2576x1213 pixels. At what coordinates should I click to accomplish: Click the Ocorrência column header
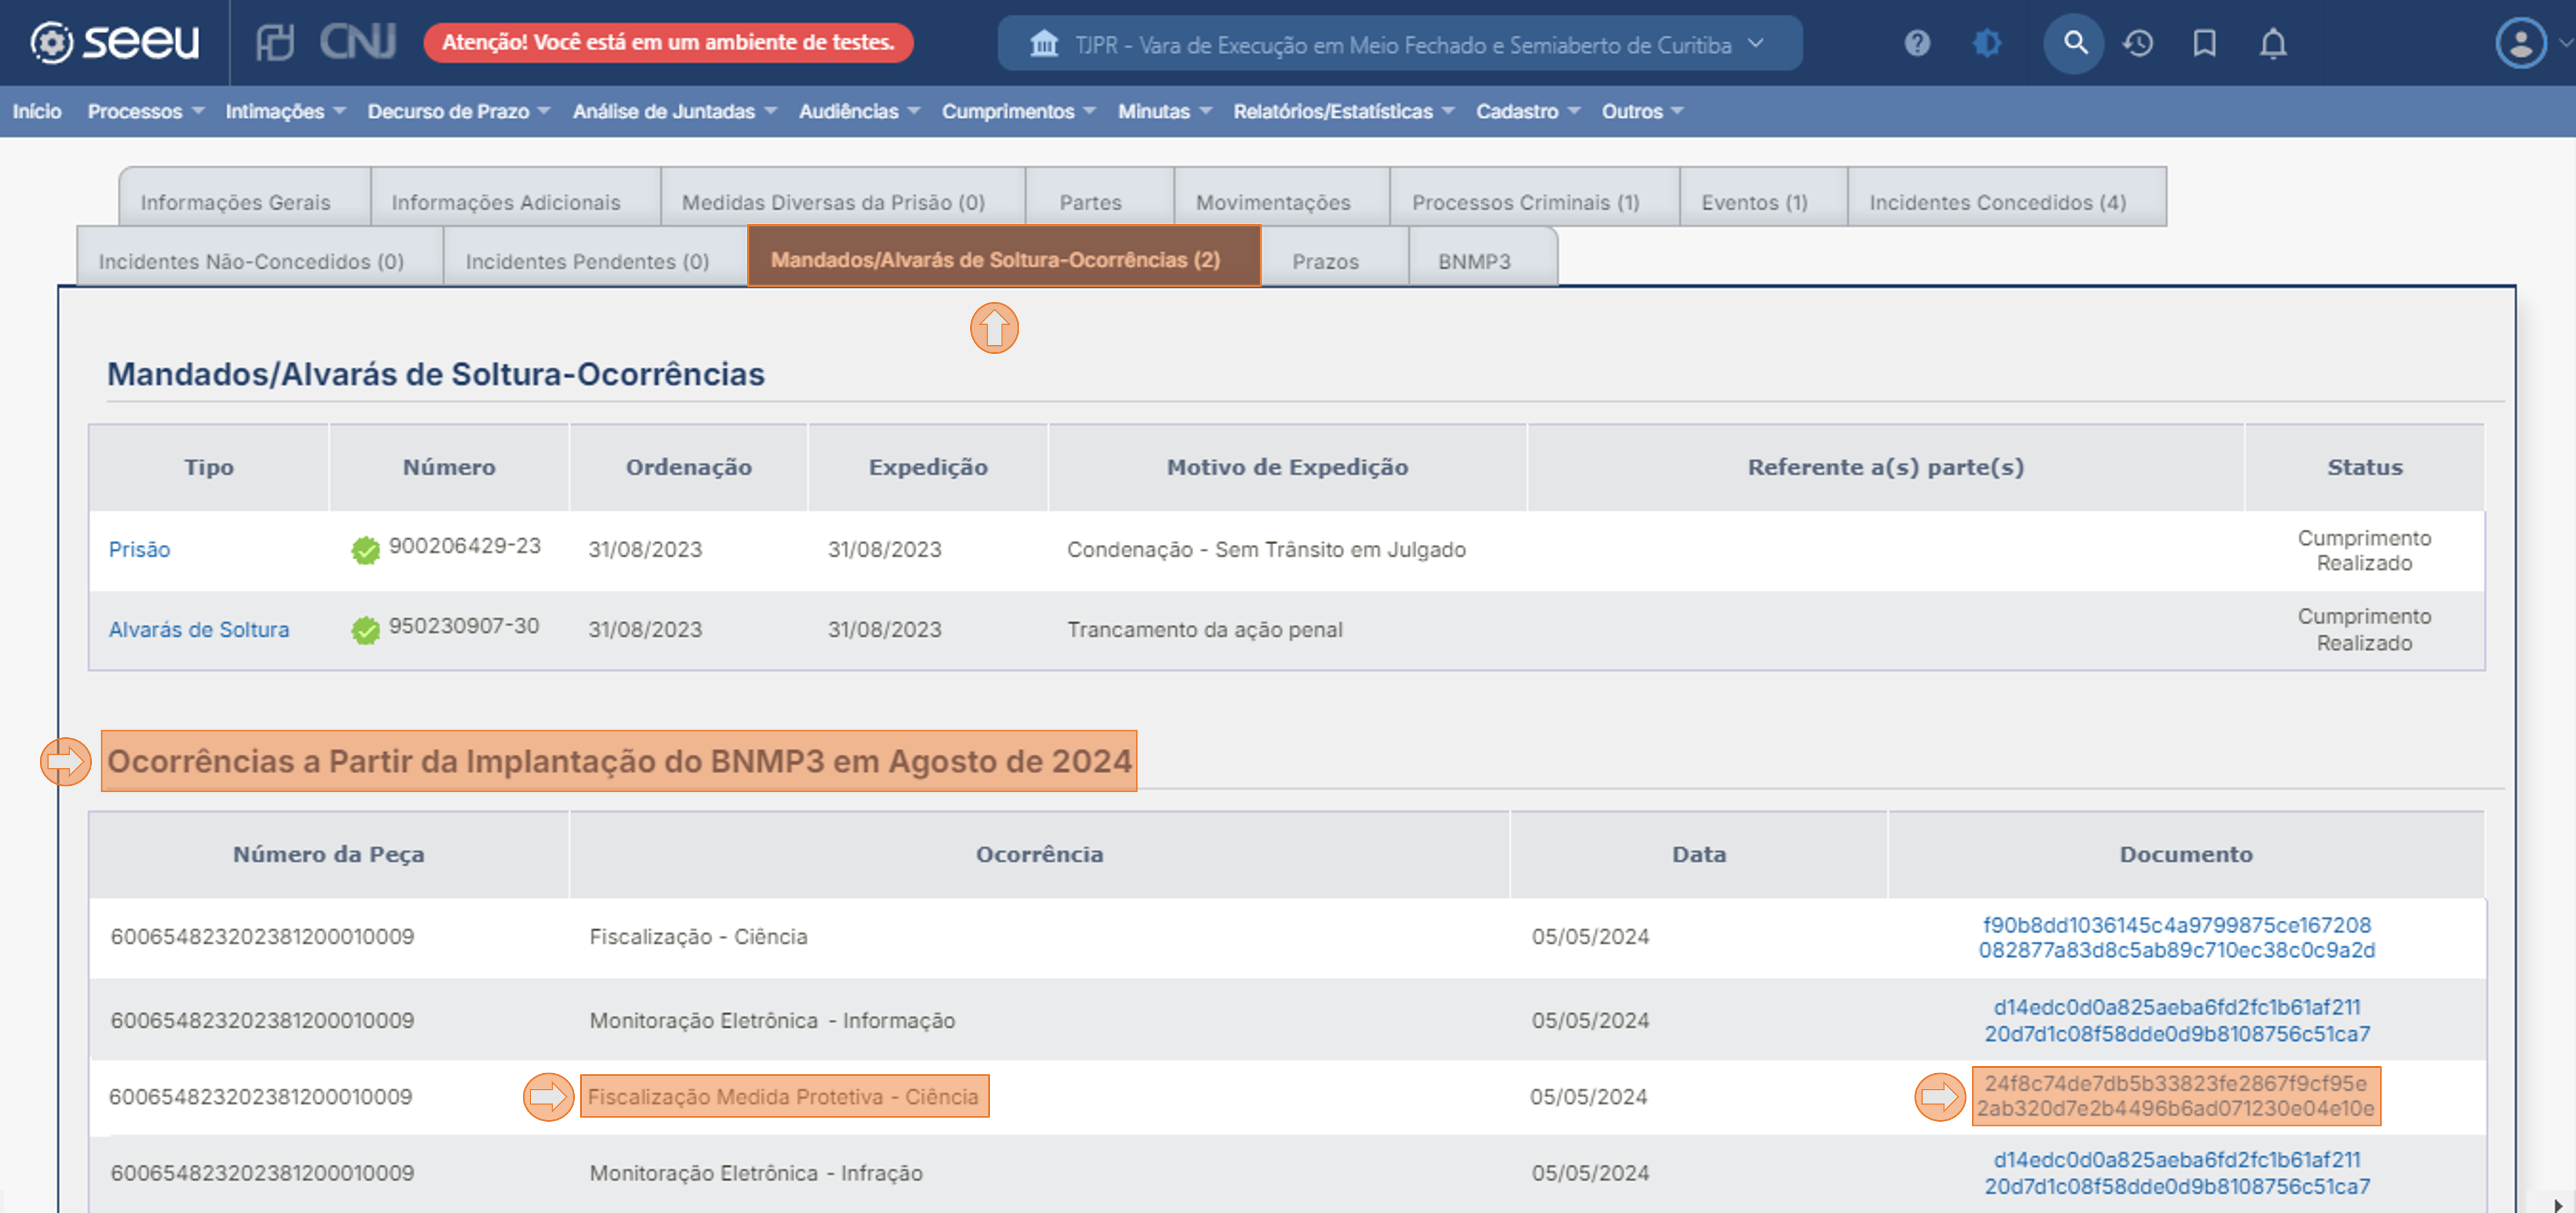coord(1039,854)
